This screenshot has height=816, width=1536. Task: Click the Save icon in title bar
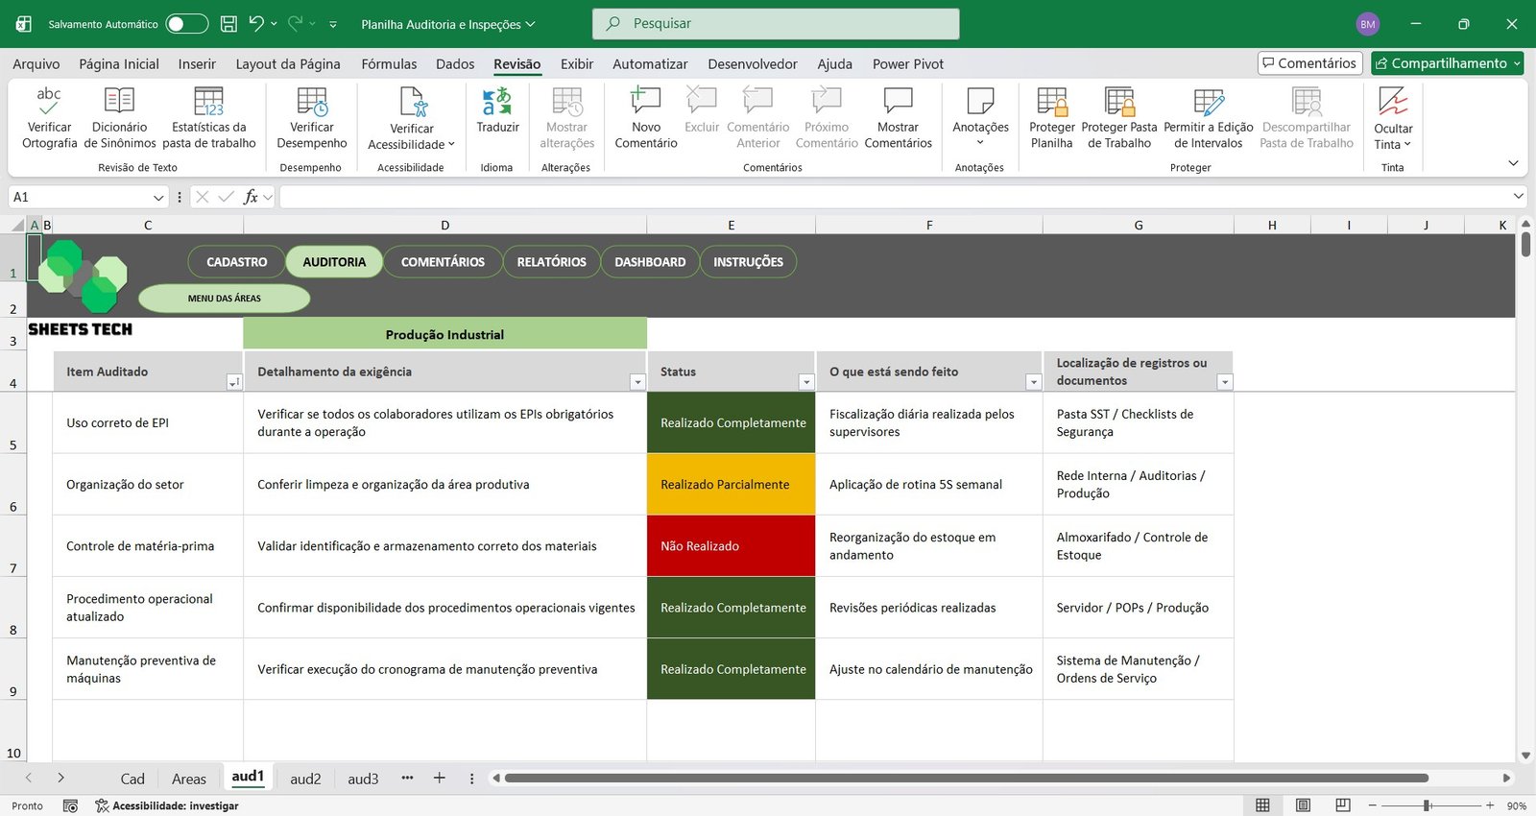point(228,24)
